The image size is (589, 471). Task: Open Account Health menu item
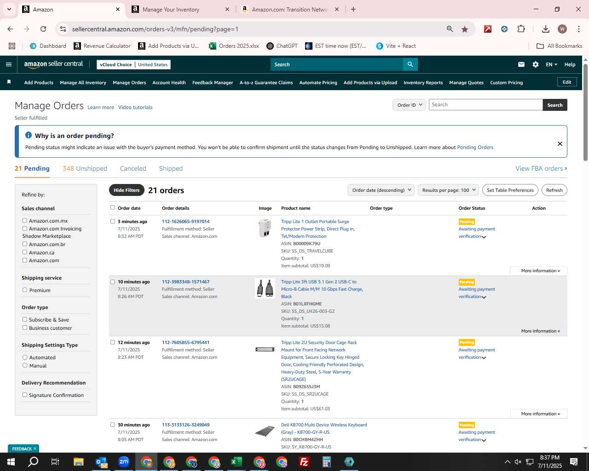tap(169, 83)
